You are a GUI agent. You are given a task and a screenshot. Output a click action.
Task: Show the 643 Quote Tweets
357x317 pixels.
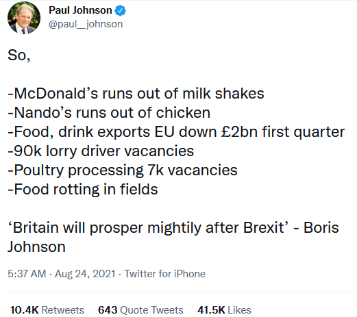tap(140, 310)
